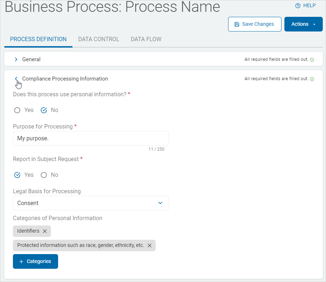Open the Actions dropdown menu
The image size is (326, 282).
303,24
